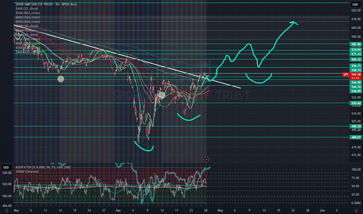Image resolution: width=363 pixels, height=214 pixels.
Task: Click the 546.90 price level label
Action: click(356, 82)
